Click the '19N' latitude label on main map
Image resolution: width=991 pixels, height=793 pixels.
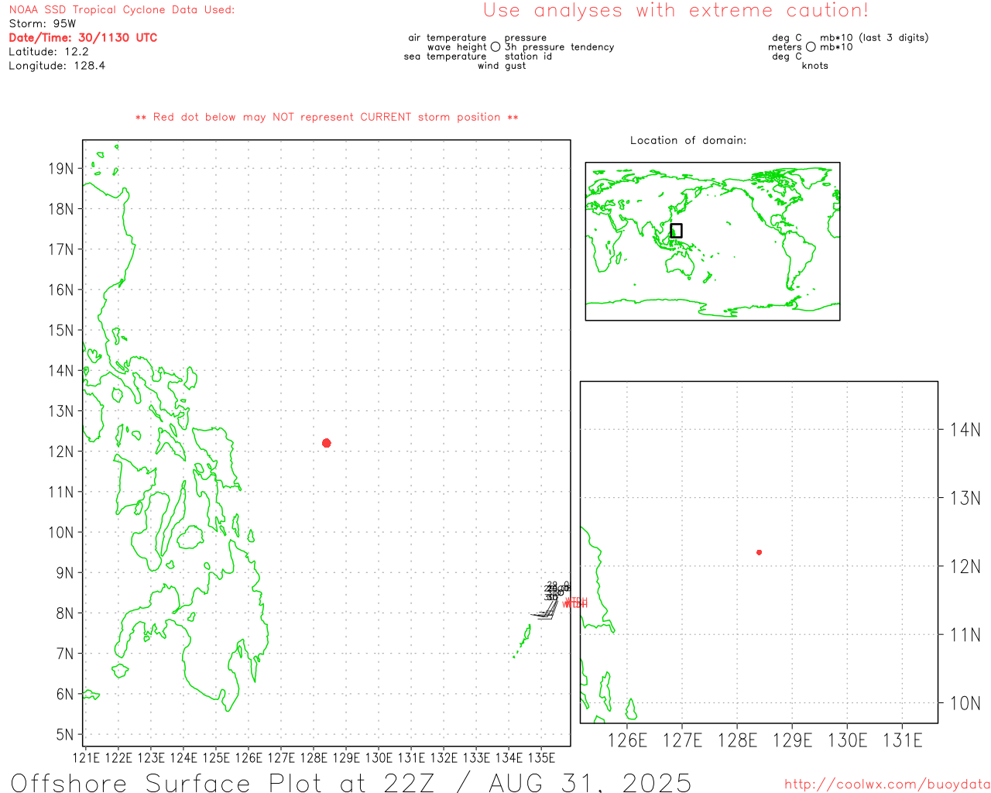(x=61, y=169)
